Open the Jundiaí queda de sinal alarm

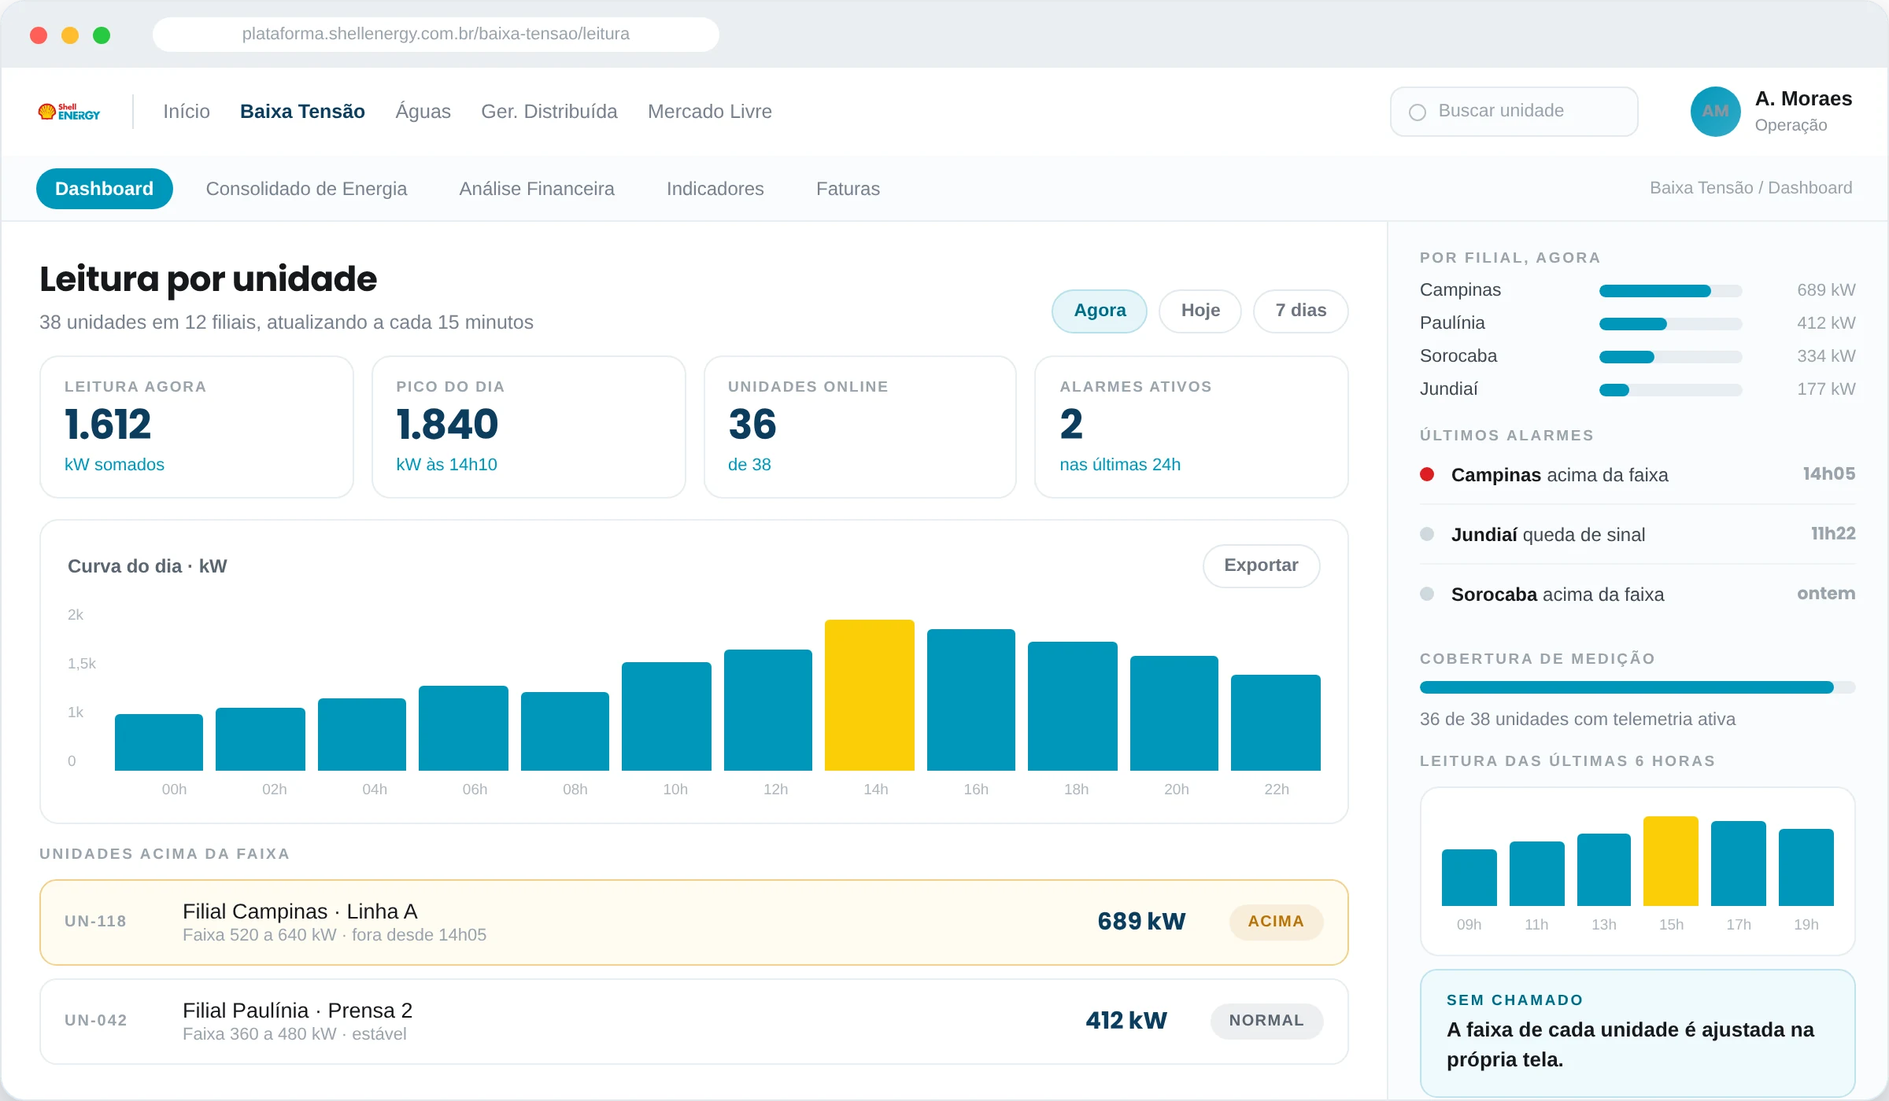pyautogui.click(x=1637, y=535)
